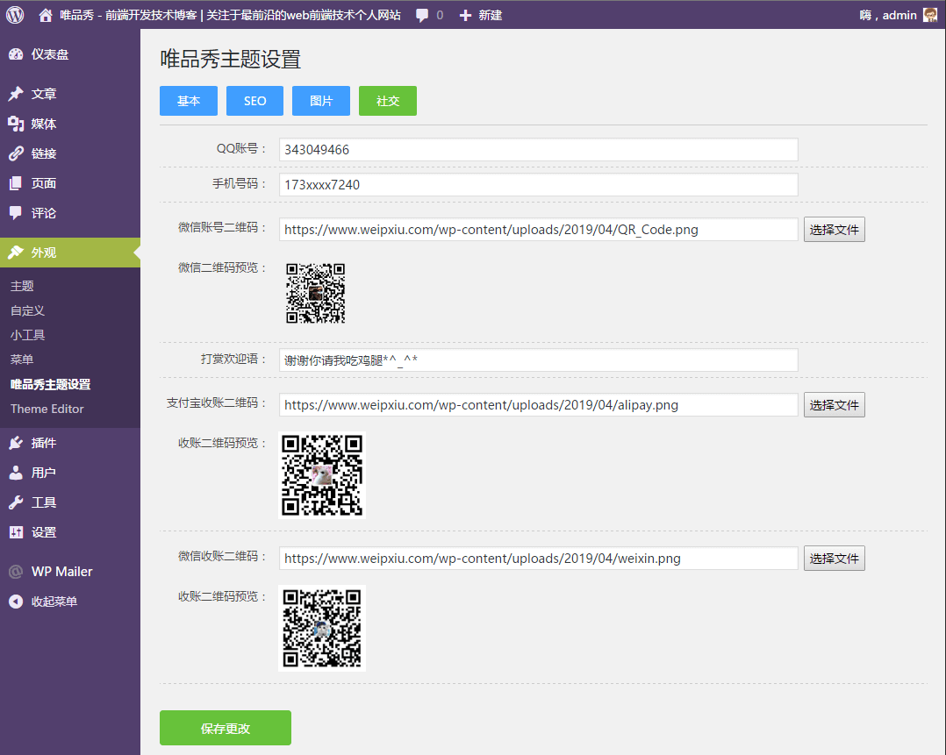Switch to the 图片 tab
This screenshot has width=946, height=755.
click(320, 101)
